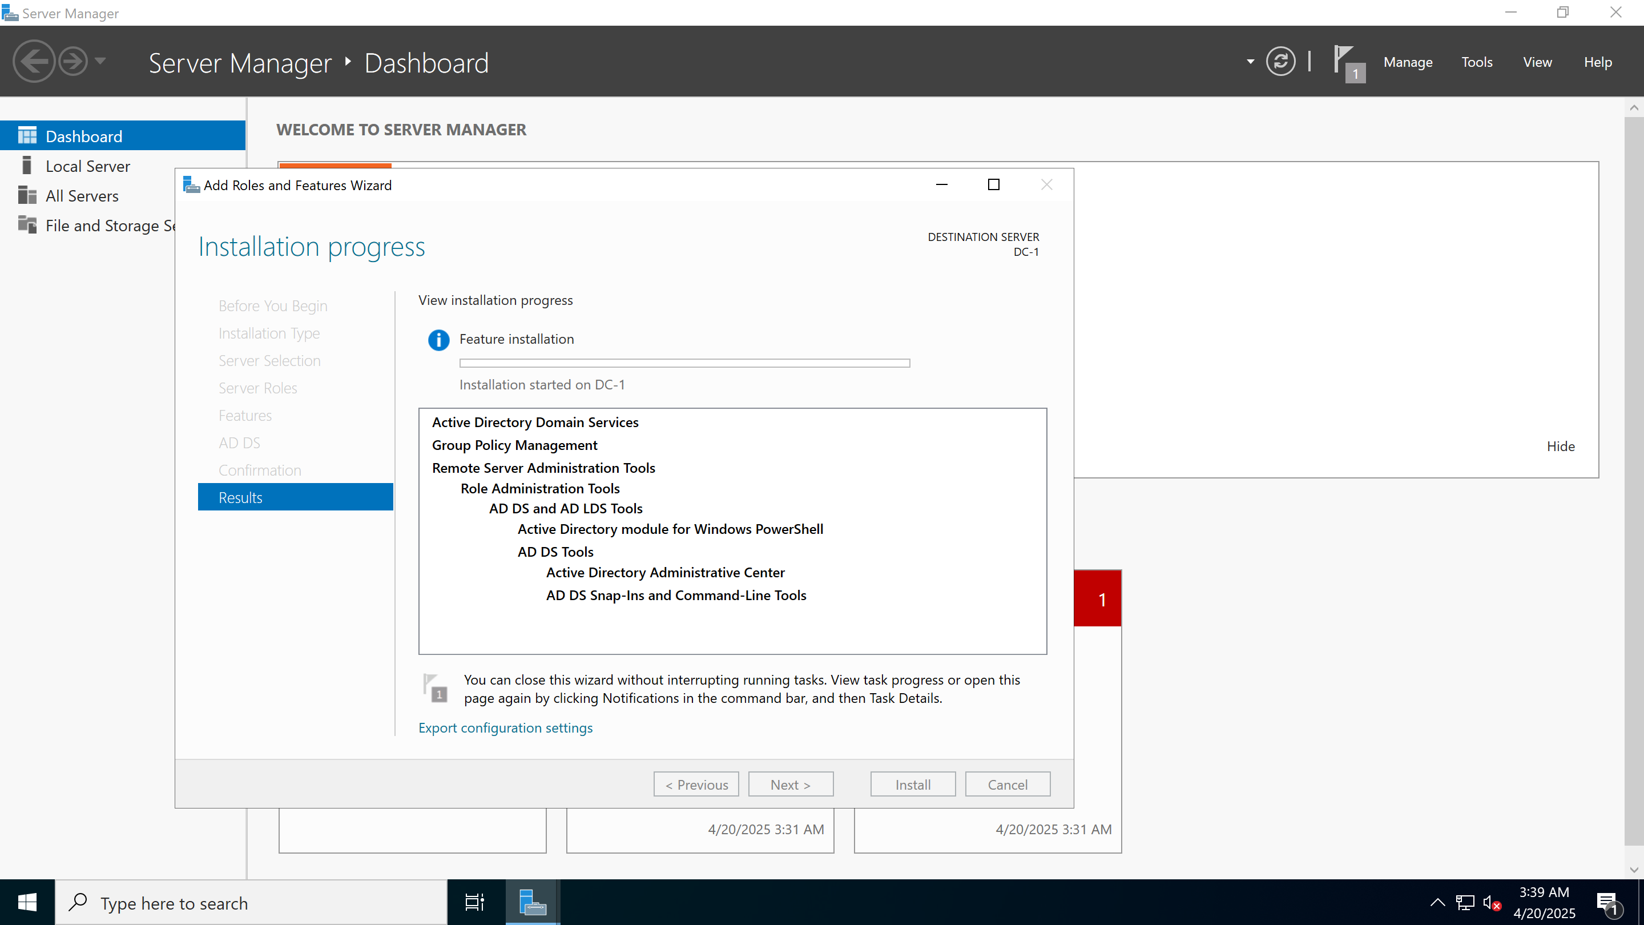The image size is (1644, 925).
Task: Click the File and Storage icon in sidebar
Action: [27, 225]
